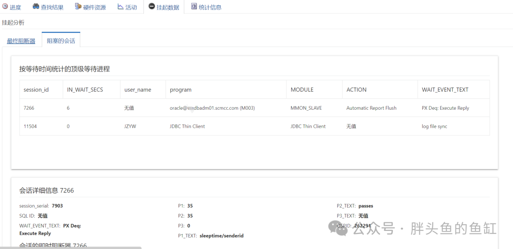Image resolution: width=513 pixels, height=249 pixels.
Task: Click the clock icon beside 进度
Action: [x=5, y=6]
